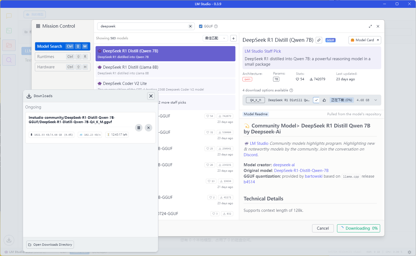The height and width of the screenshot is (256, 416).
Task: Pause the ongoing DeepSeek download
Action: point(139,128)
